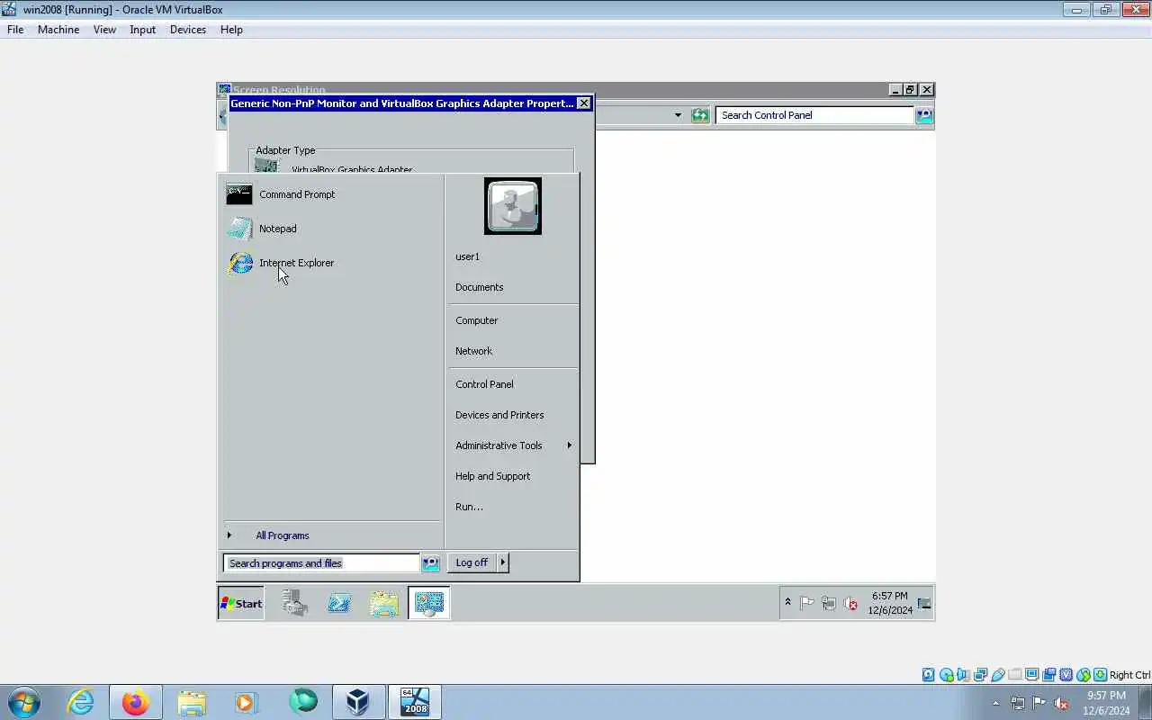Refresh the Control Panel address bar
Image resolution: width=1152 pixels, height=720 pixels.
coord(700,115)
